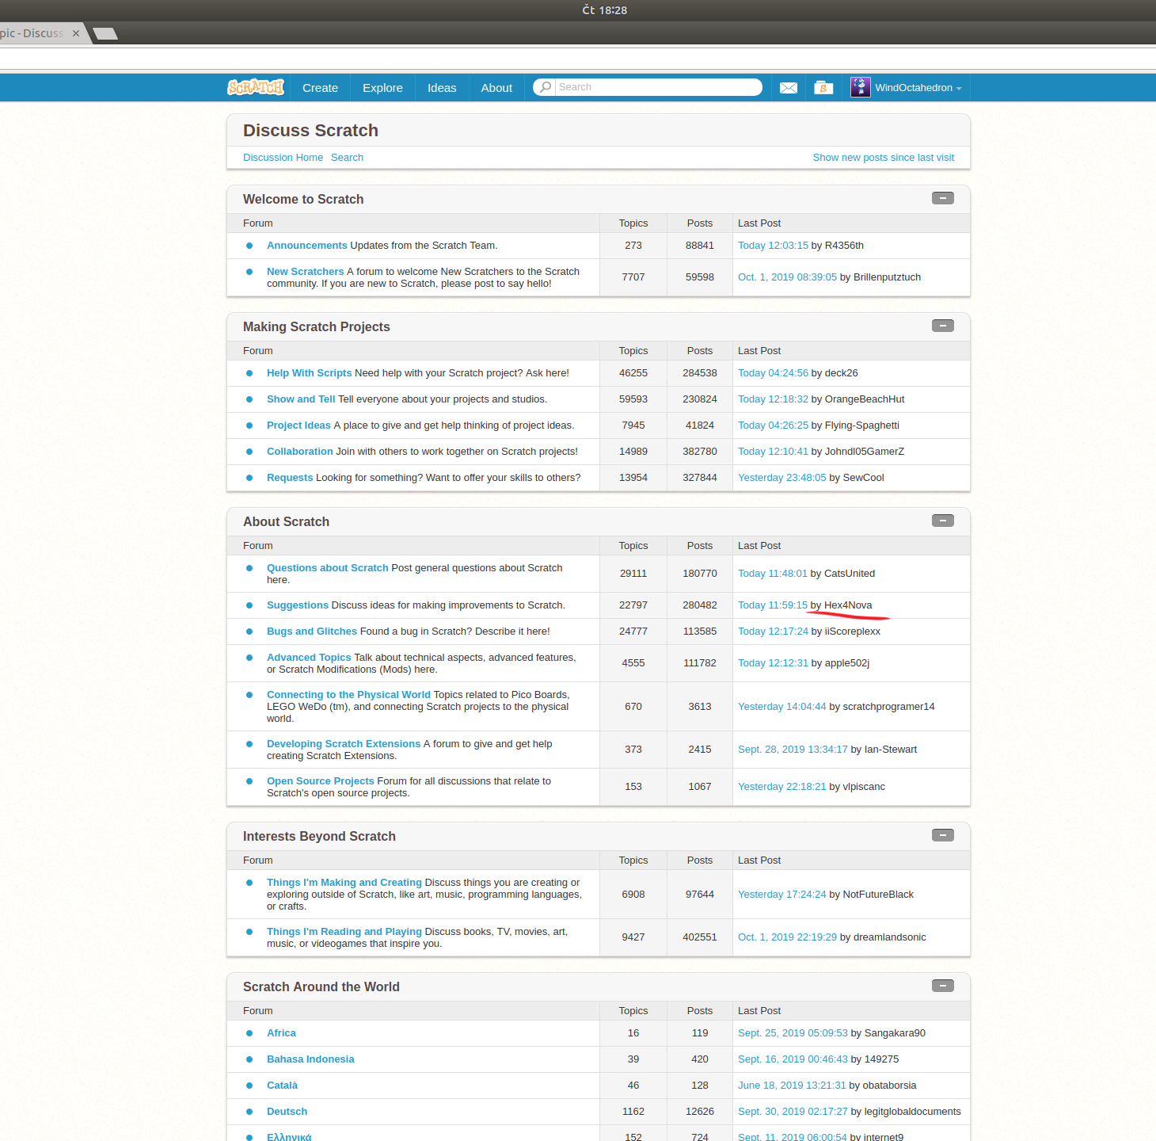Collapse the Interests Beyond Scratch section
This screenshot has height=1141, width=1156.
tap(942, 835)
